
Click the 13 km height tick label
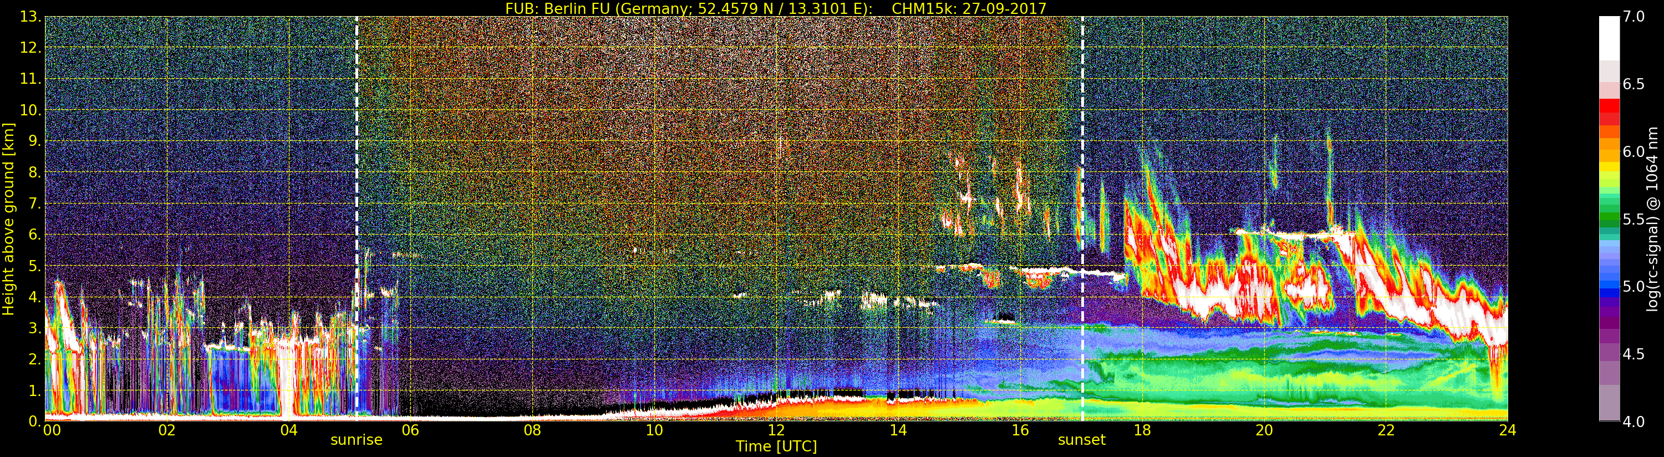tap(30, 17)
